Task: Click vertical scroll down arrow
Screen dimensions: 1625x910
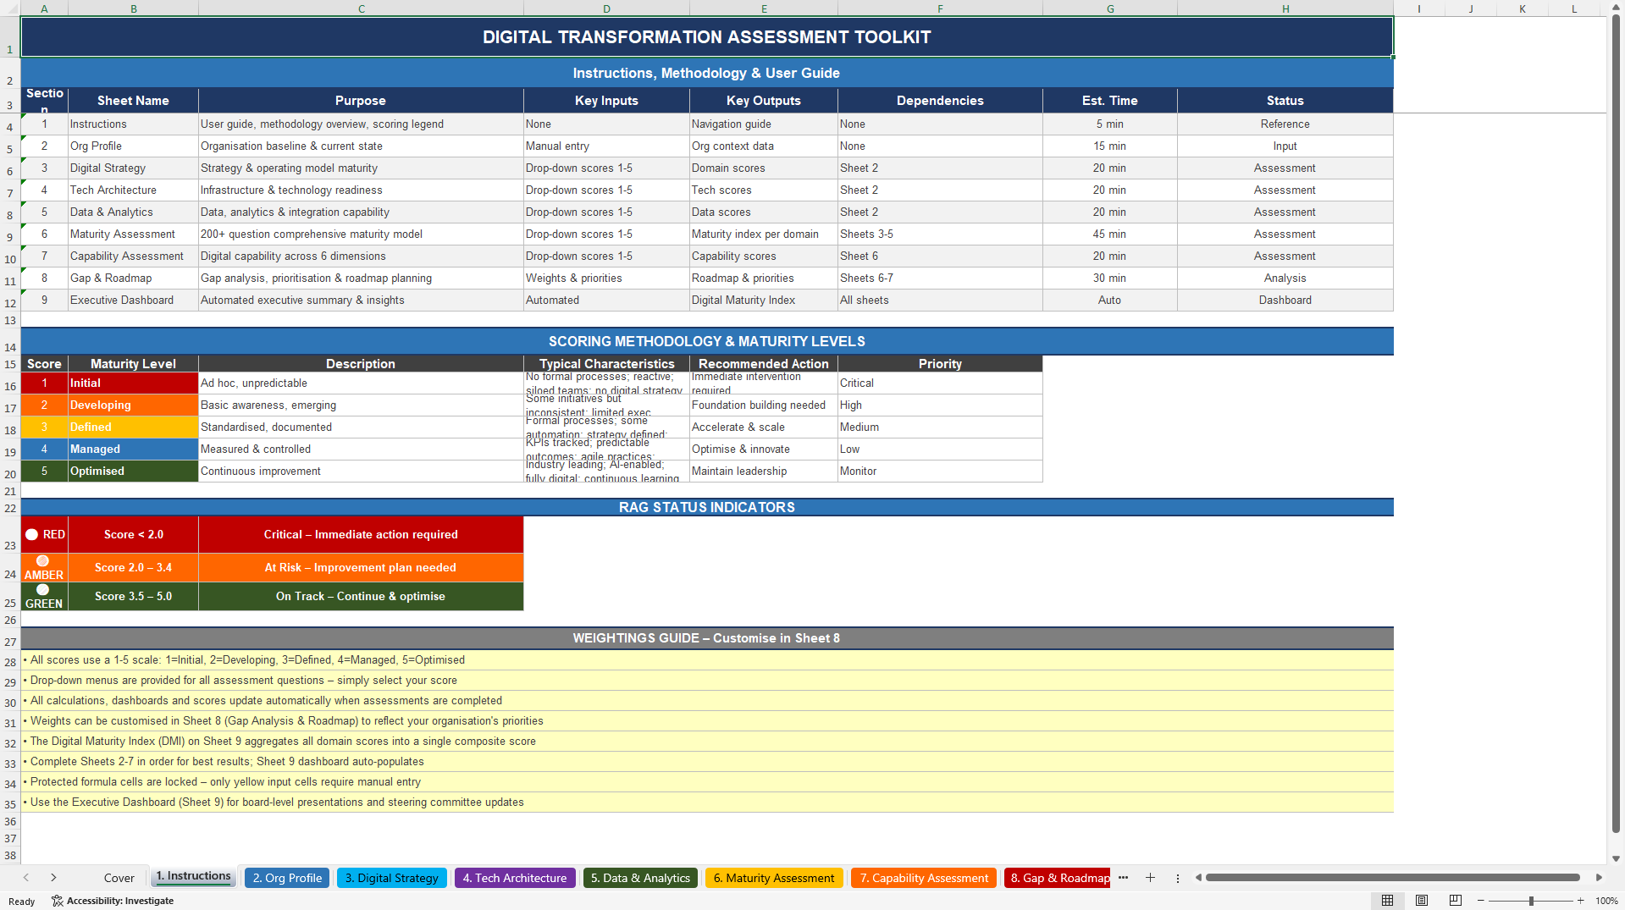Action: 1616,858
